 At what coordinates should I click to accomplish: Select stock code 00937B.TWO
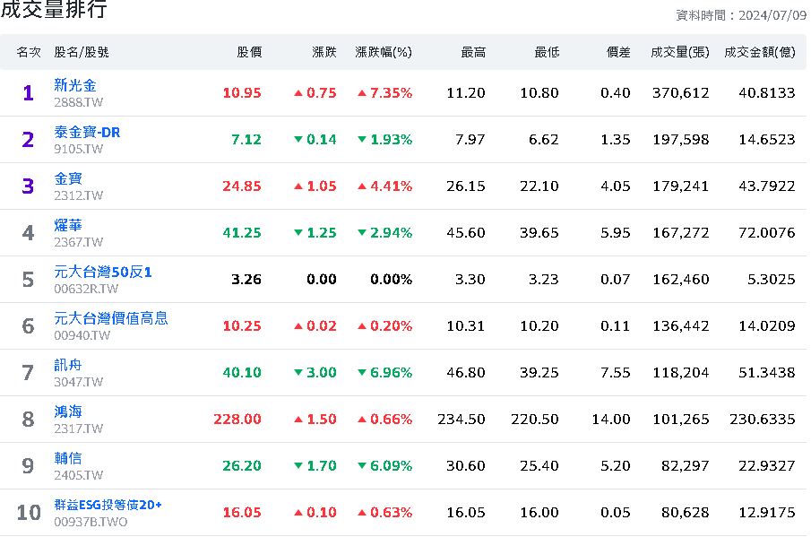point(91,522)
